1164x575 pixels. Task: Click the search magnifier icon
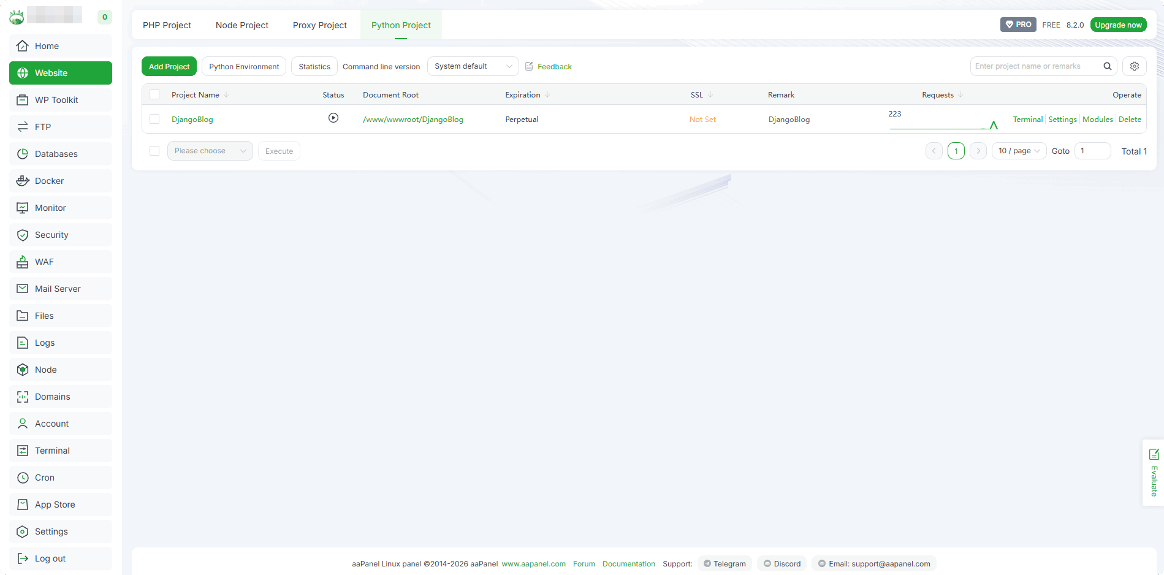tap(1108, 66)
